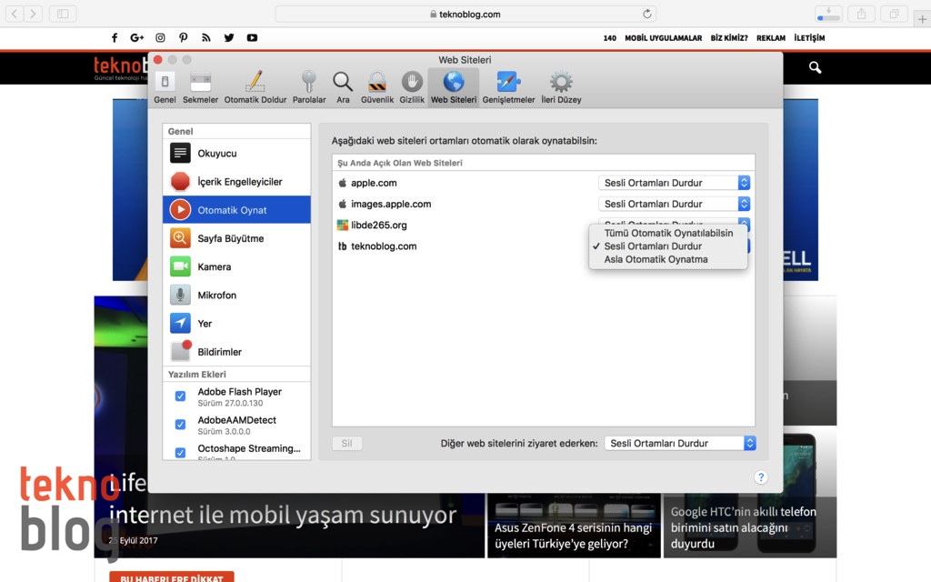Go back with the Safari back arrow
The image size is (931, 582).
point(15,13)
